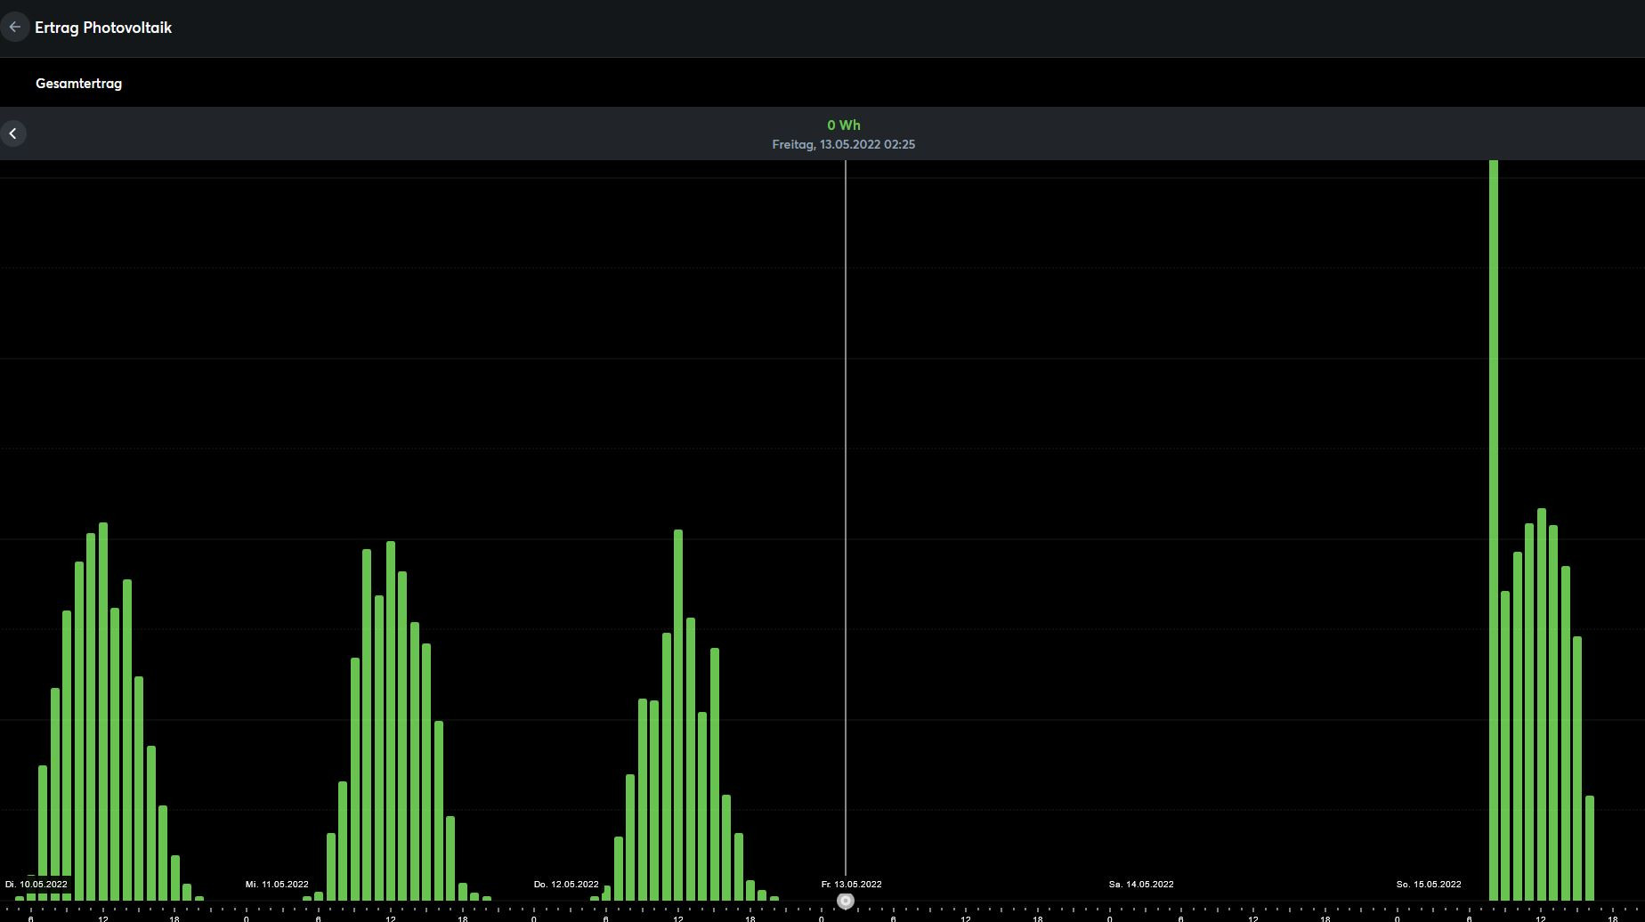
Task: Click the Di. 10.05.2022 date label
Action: 36,885
